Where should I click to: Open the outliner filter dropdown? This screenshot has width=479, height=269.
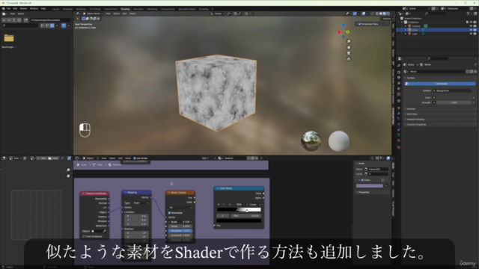pyautogui.click(x=469, y=13)
